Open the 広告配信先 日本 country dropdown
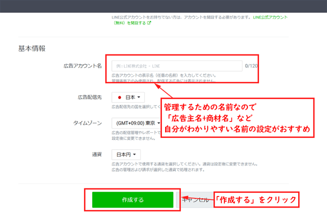Screen dimensions: 327x214 click(x=128, y=97)
